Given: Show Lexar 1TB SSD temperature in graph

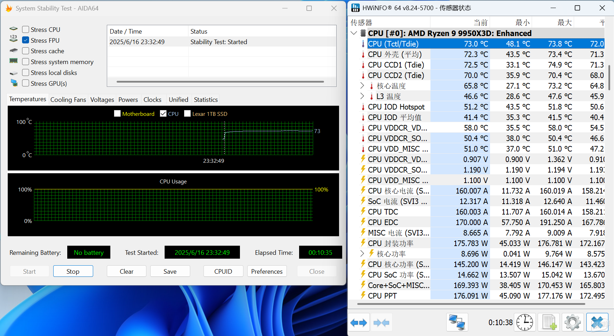Looking at the screenshot, I should pos(187,113).
